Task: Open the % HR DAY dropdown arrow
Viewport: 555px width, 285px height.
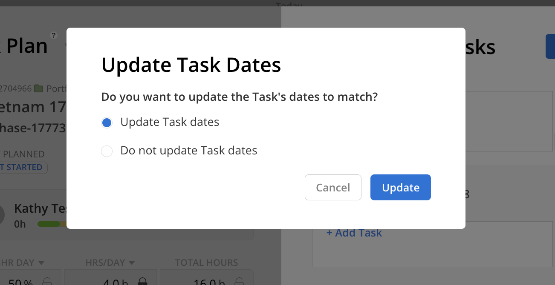Action: [41, 262]
